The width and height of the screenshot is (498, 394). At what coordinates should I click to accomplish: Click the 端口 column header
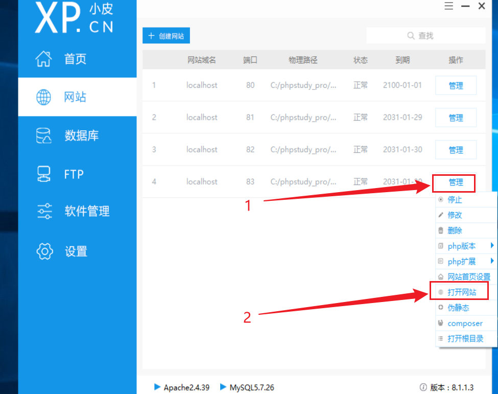coord(250,60)
